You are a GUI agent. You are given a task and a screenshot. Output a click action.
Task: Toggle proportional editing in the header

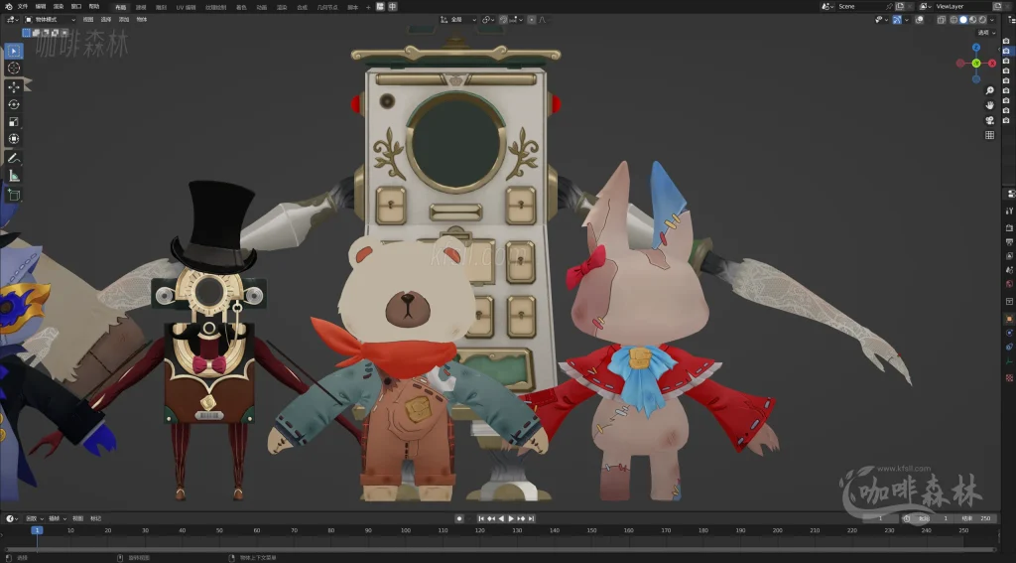click(532, 20)
